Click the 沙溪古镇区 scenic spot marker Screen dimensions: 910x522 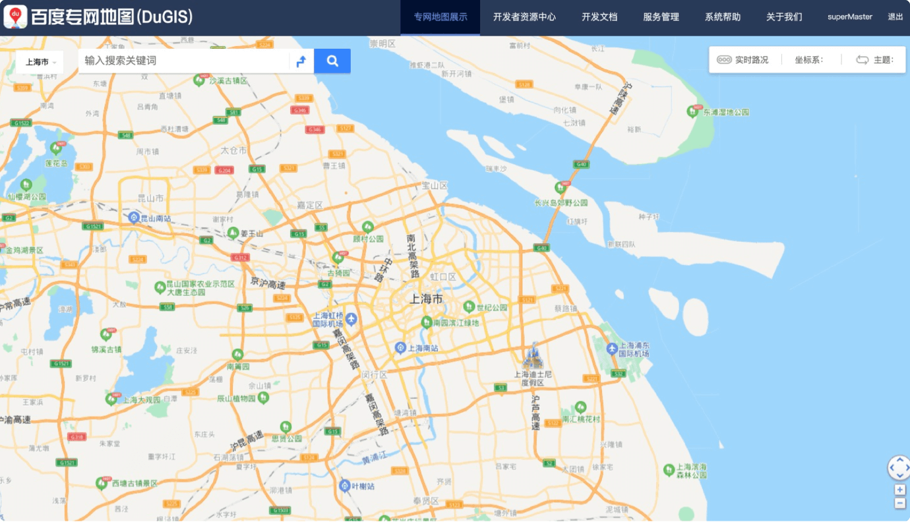click(198, 80)
